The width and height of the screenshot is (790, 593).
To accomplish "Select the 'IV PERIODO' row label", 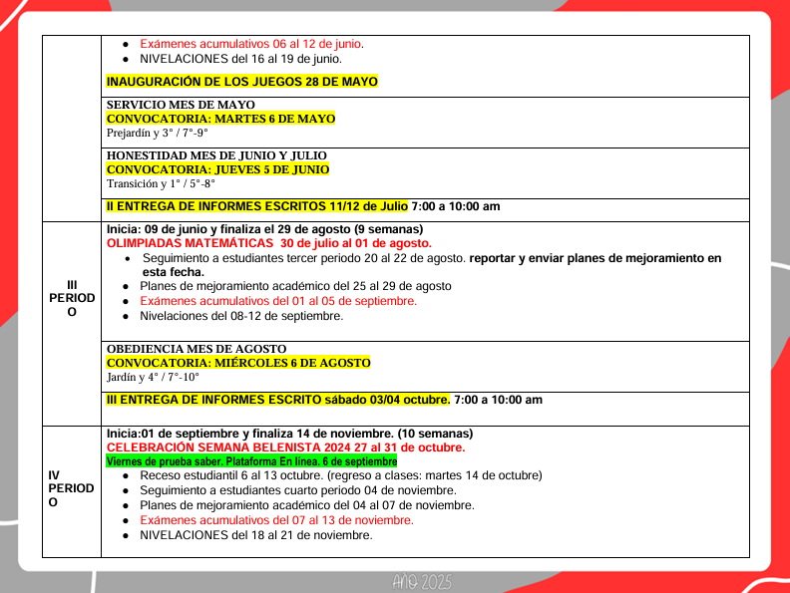I will (72, 488).
